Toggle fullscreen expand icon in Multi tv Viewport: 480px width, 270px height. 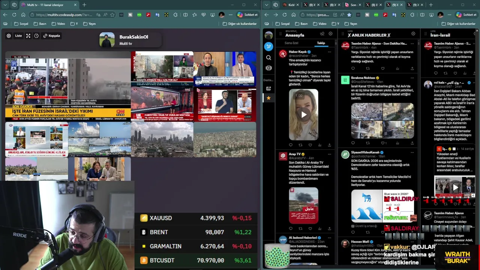(28, 36)
